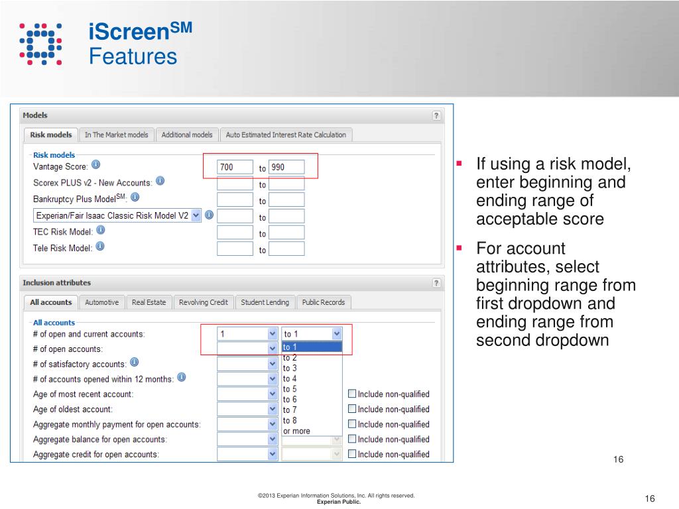Click TEC Risk Model ending score field
The height and width of the screenshot is (509, 679).
click(286, 233)
